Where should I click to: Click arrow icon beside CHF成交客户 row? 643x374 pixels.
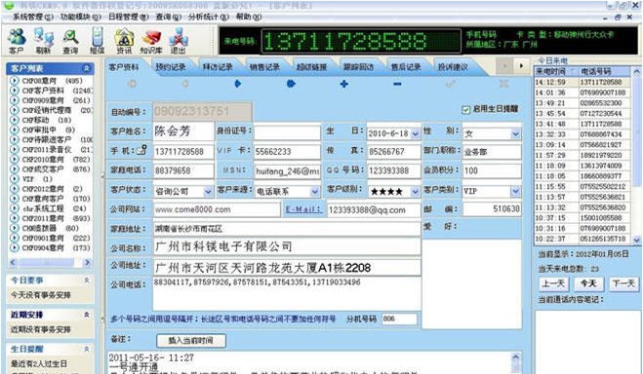point(15,169)
